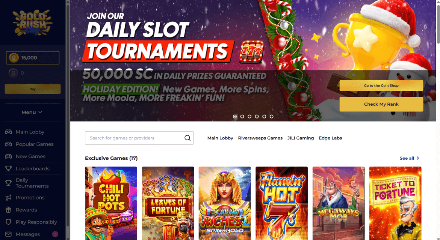Select the second banner slide dot
Image resolution: width=440 pixels, height=240 pixels.
(242, 117)
